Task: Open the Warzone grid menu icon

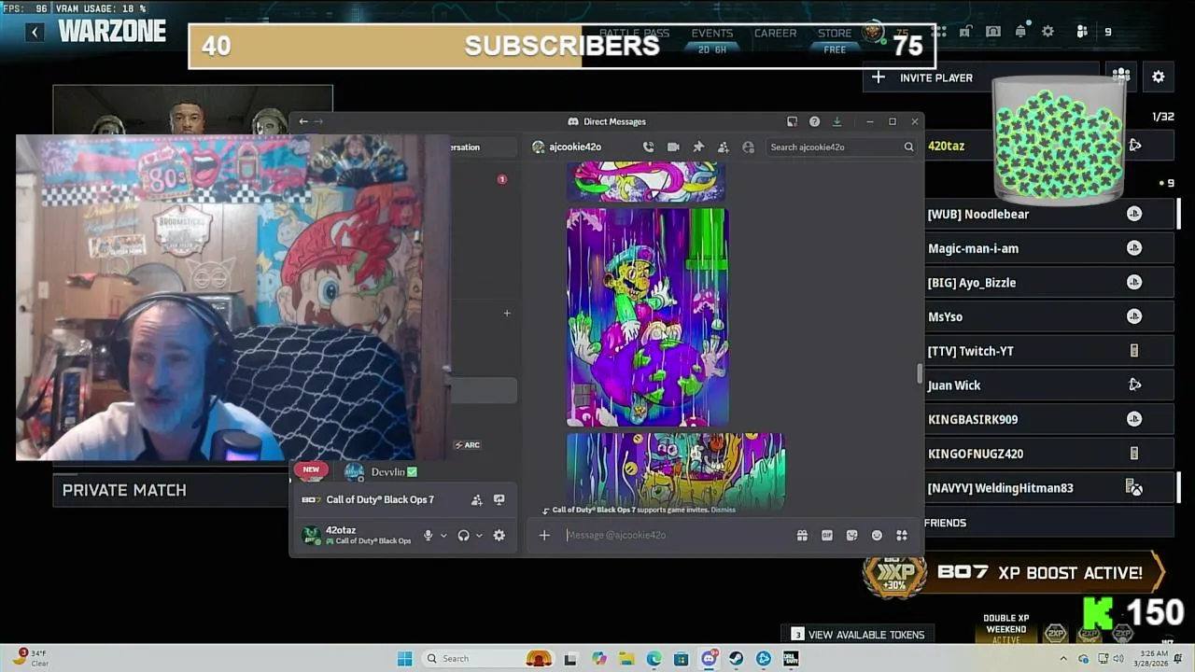Action: 939,32
